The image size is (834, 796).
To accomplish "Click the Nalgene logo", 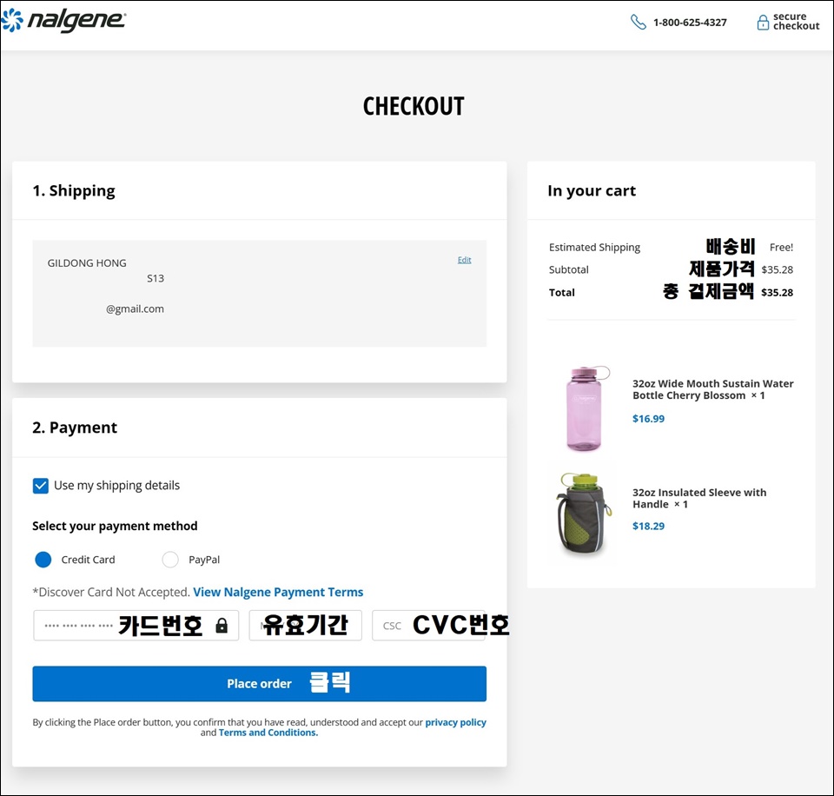I will pos(63,20).
